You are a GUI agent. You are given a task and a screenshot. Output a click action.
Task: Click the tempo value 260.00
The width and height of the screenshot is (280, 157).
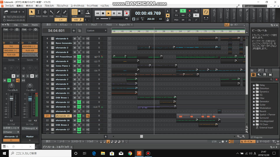(151, 19)
